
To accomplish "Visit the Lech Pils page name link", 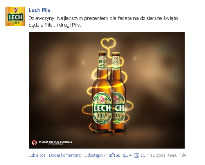I will [40, 10].
